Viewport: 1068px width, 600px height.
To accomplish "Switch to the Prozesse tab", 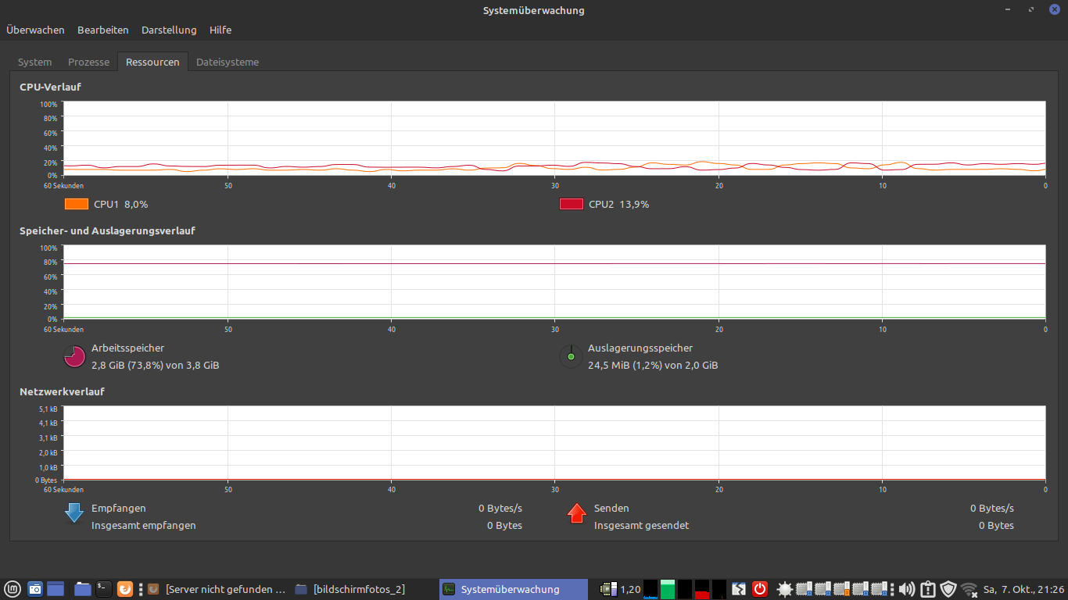I will pyautogui.click(x=88, y=62).
